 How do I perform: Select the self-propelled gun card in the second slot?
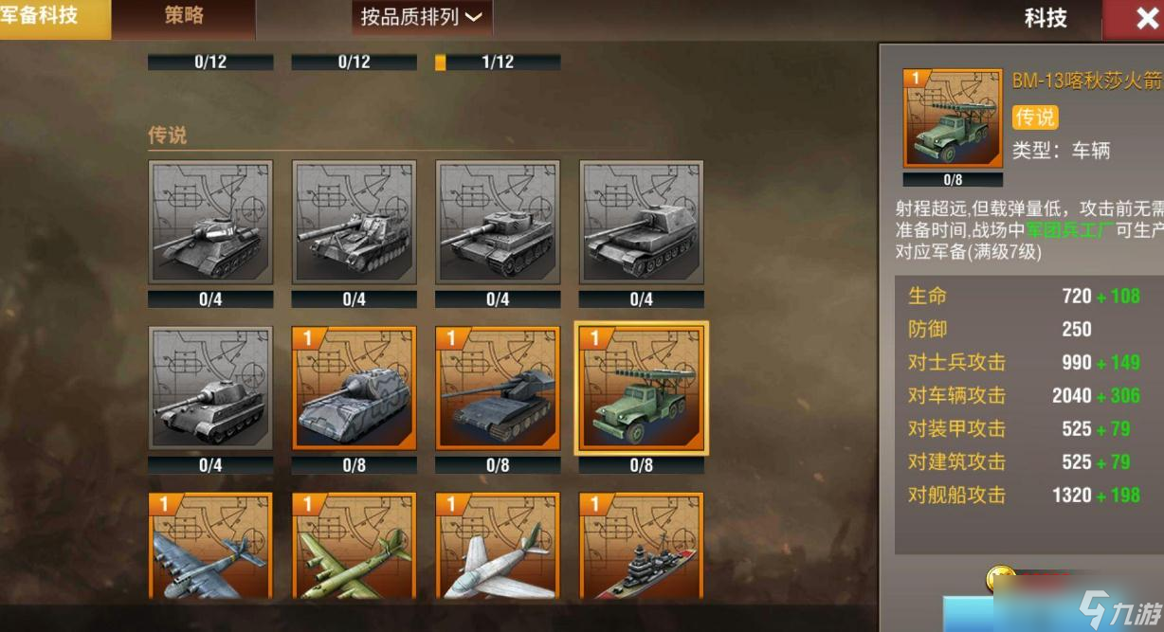pos(354,223)
